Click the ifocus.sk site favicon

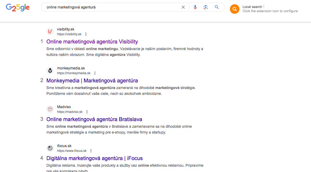click(x=50, y=148)
